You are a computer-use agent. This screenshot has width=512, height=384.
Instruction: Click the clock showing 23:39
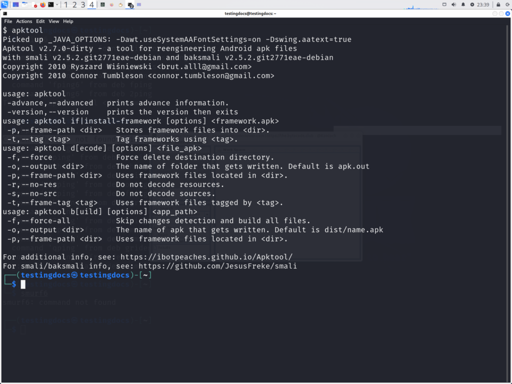(x=483, y=4)
